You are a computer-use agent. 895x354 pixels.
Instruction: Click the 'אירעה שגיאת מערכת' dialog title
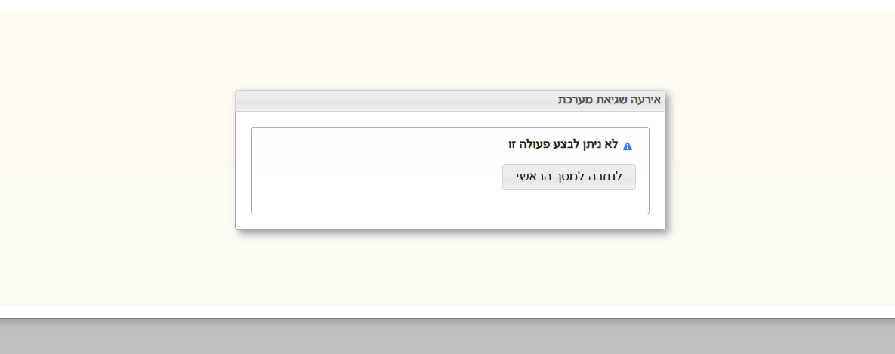point(610,100)
